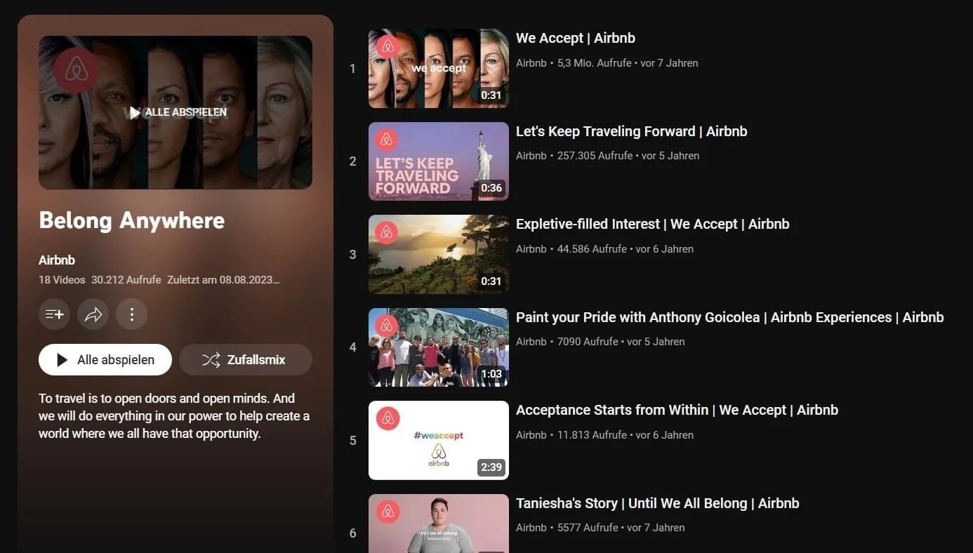Open the Airbnb channel link under Belong Anywhere
The image size is (973, 553).
click(57, 260)
